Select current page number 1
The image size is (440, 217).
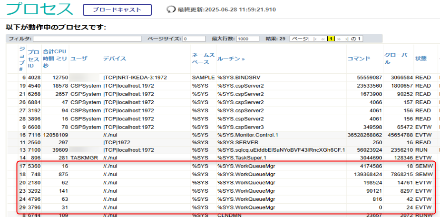click(331, 39)
